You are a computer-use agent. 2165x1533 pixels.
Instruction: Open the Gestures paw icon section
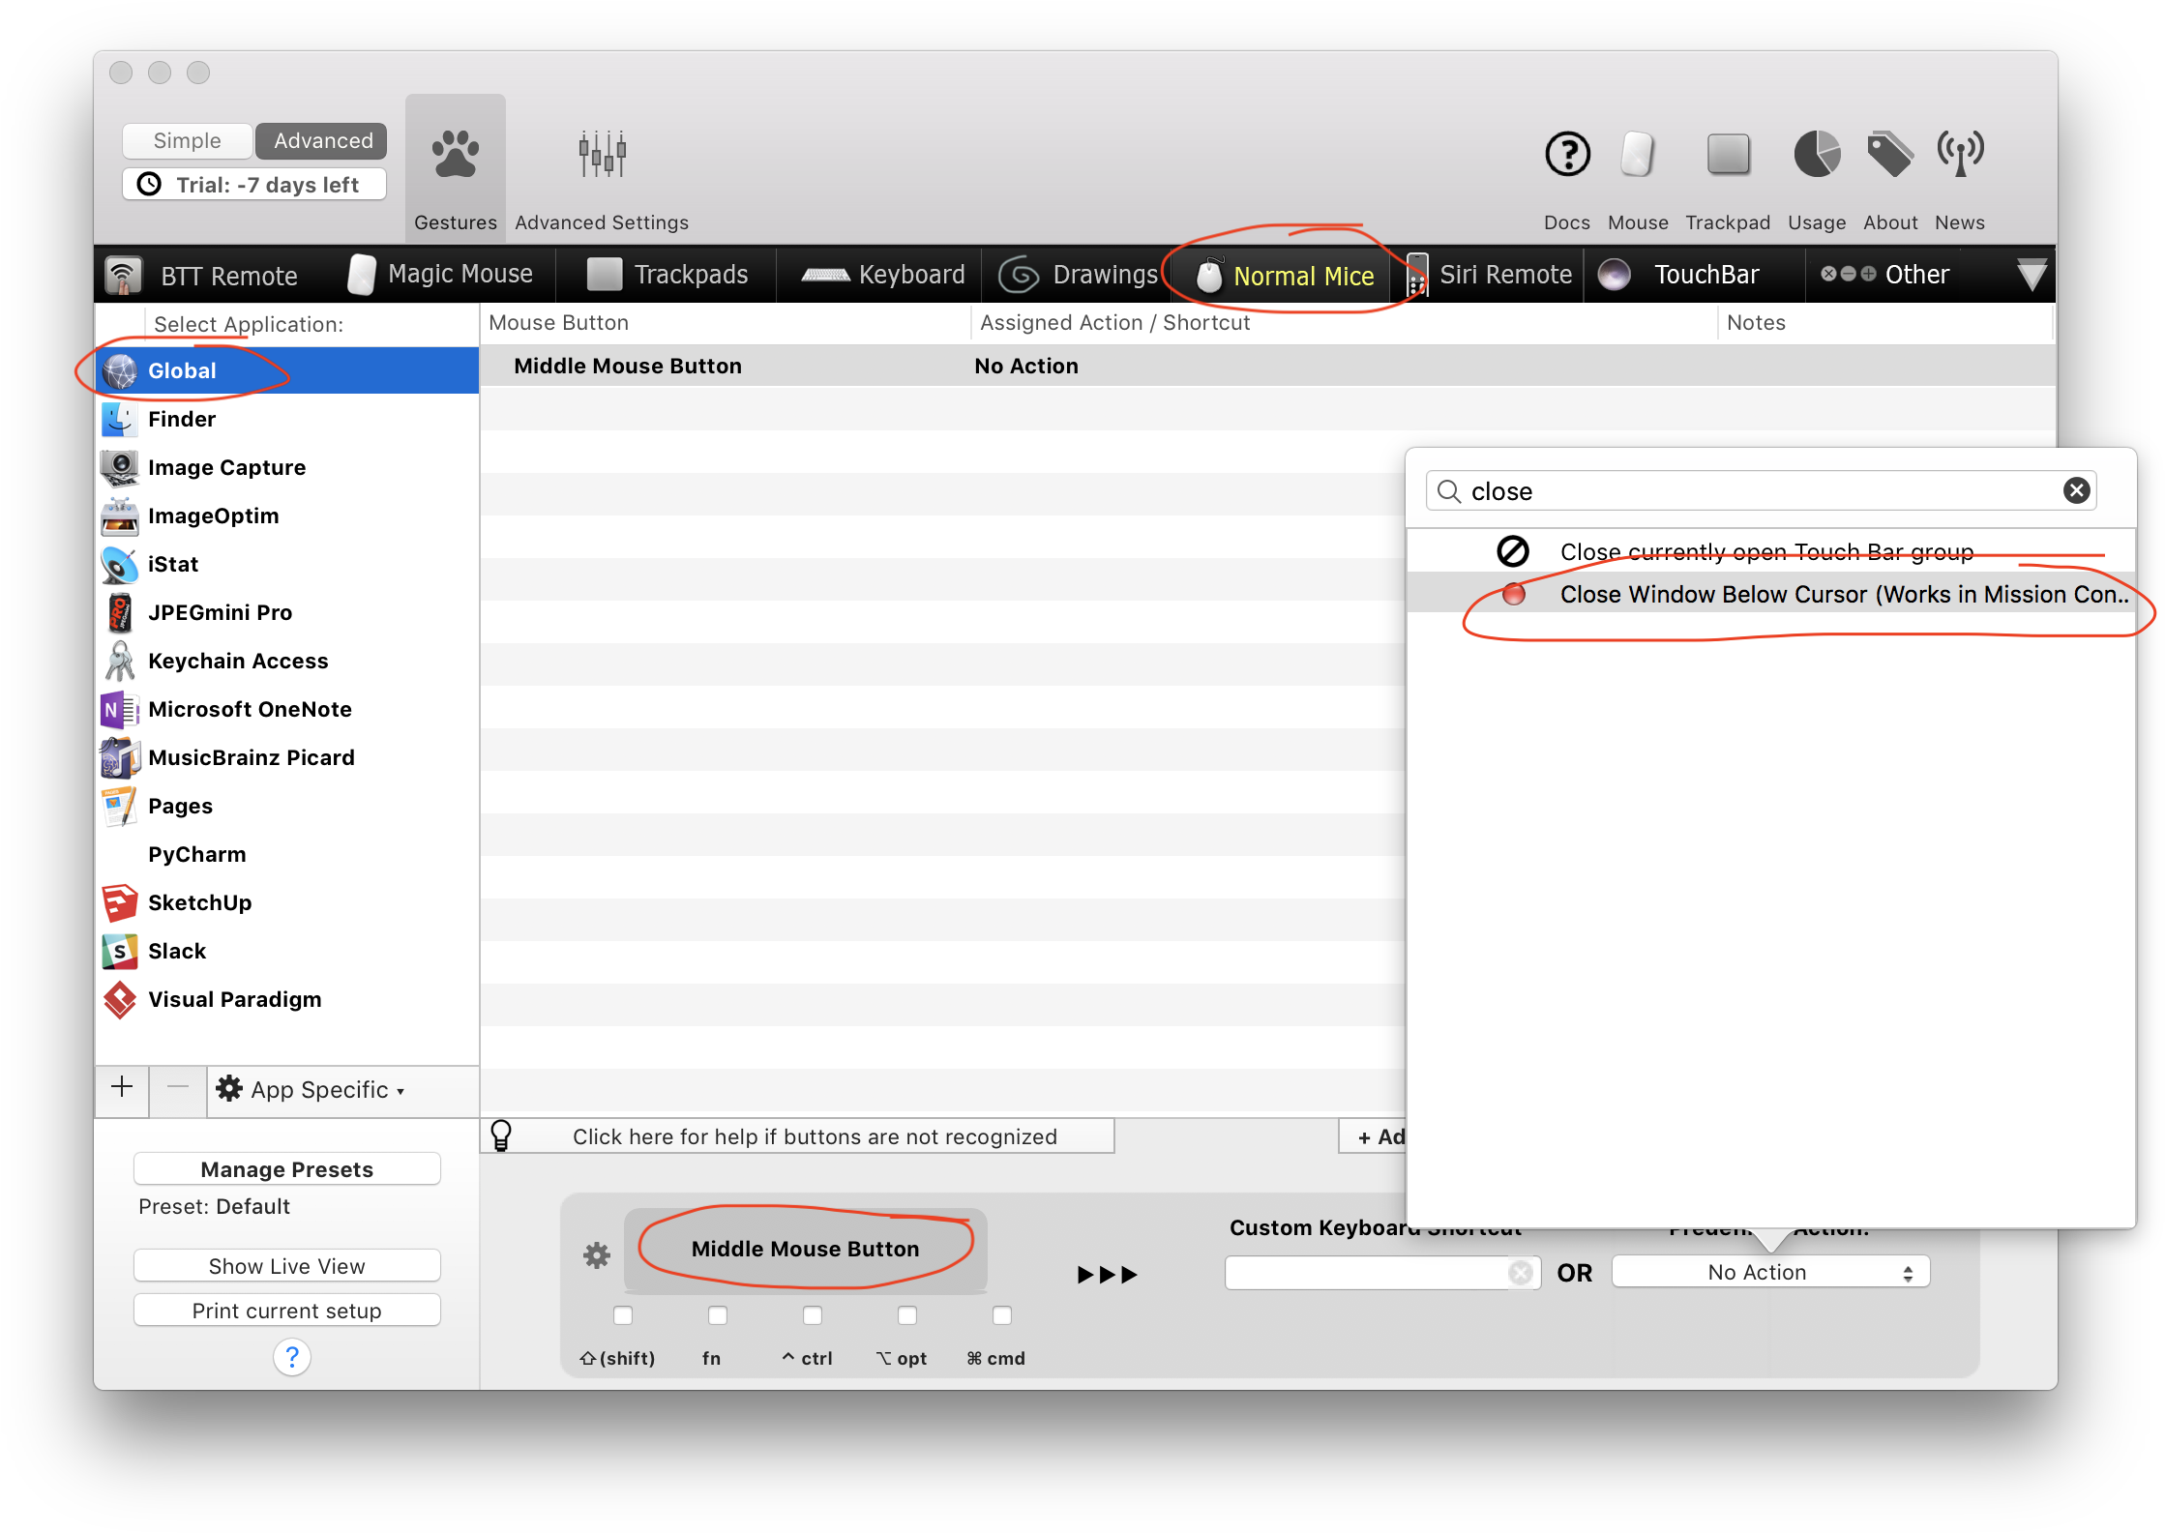click(x=455, y=156)
